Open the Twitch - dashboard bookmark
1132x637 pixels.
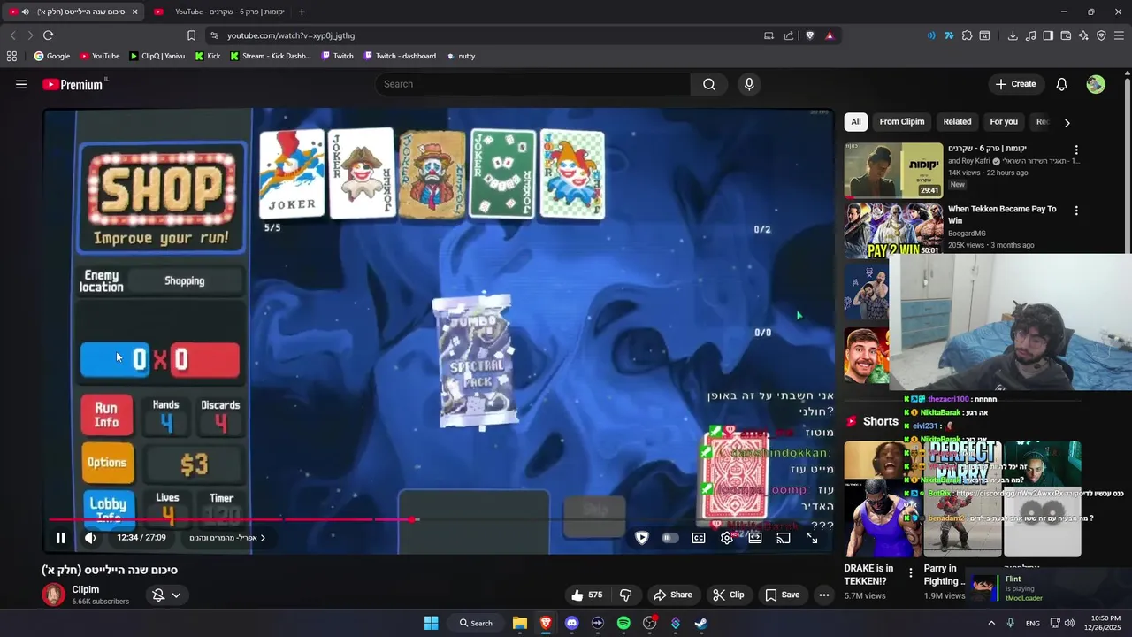click(x=398, y=56)
